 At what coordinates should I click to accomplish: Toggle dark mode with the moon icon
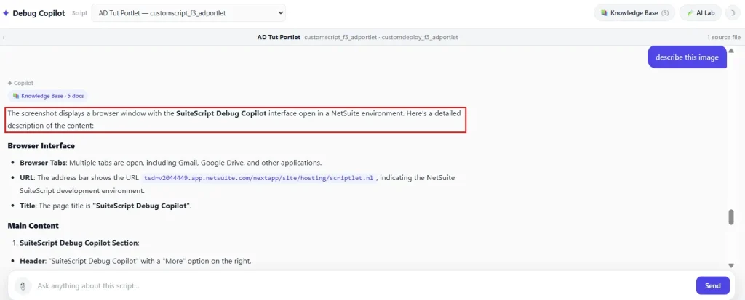[733, 13]
